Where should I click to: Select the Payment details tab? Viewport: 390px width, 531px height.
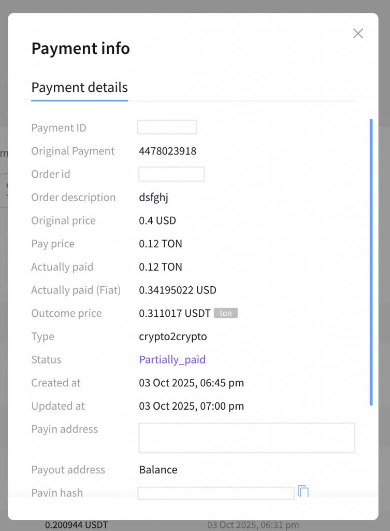coord(79,87)
